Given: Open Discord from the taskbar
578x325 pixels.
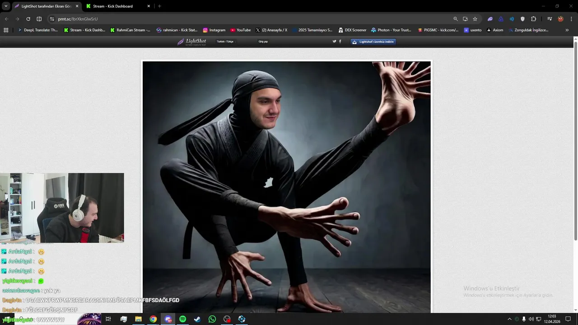Looking at the screenshot, I should point(168,319).
